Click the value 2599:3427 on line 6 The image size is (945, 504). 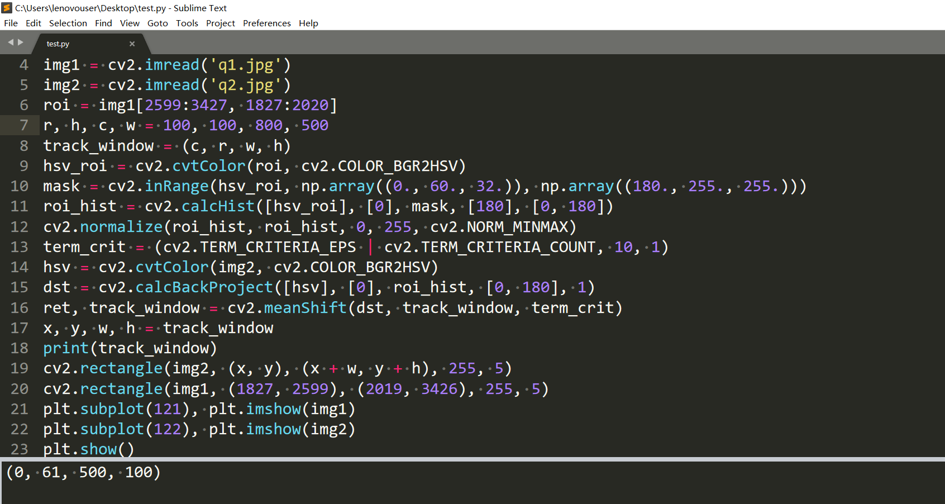coord(186,105)
